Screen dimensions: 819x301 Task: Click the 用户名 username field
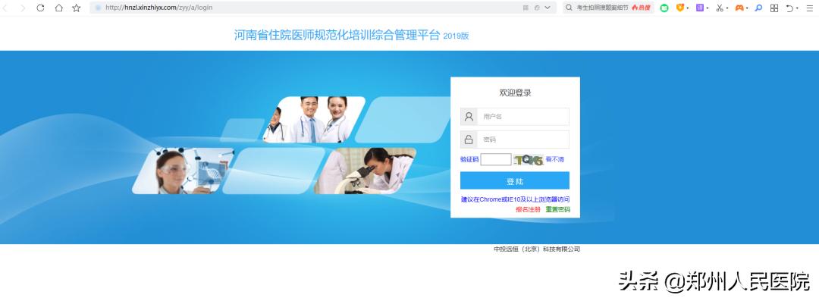(x=522, y=117)
